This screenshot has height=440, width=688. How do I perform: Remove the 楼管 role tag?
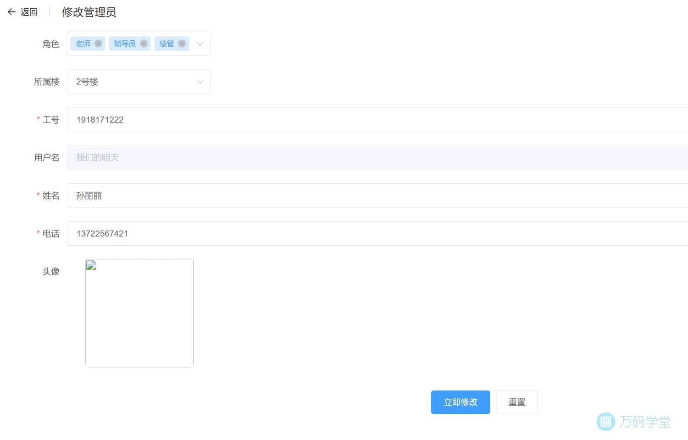click(182, 44)
